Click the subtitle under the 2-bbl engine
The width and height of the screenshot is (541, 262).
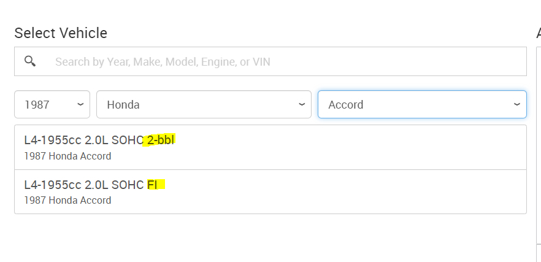(x=67, y=156)
